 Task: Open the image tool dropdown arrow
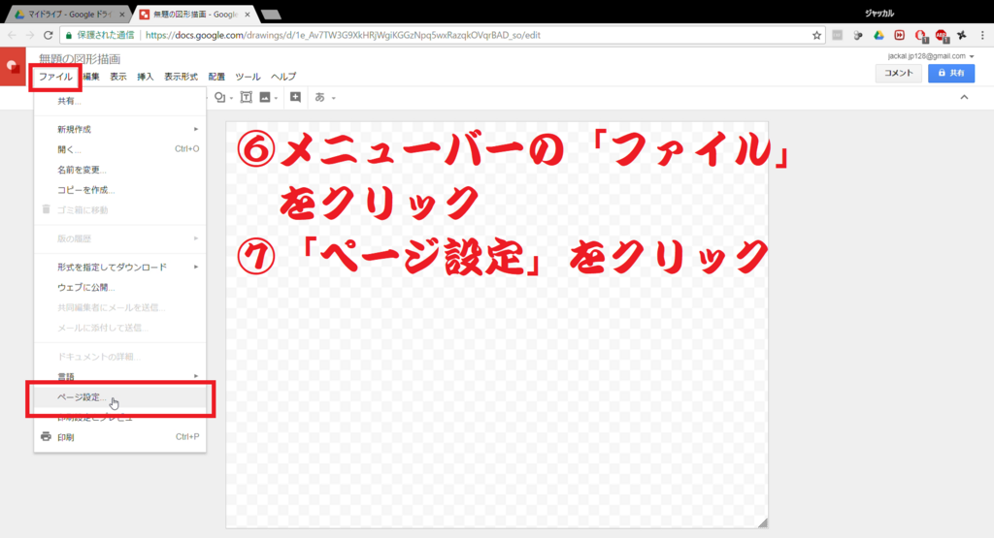[x=276, y=98]
